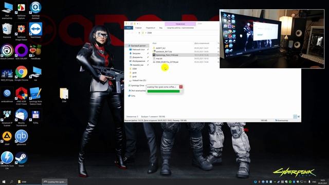Close the Loading files progress dialog

[181, 87]
